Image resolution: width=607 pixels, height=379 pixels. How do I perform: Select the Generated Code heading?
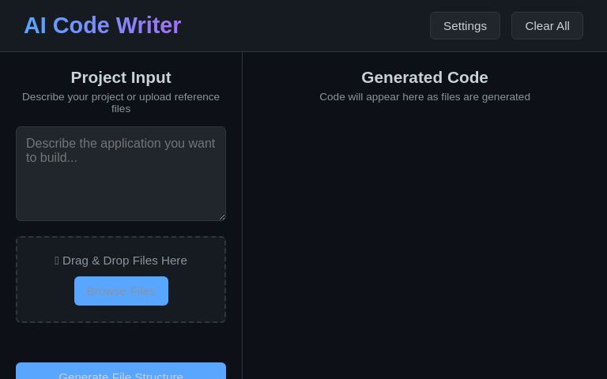tap(424, 77)
